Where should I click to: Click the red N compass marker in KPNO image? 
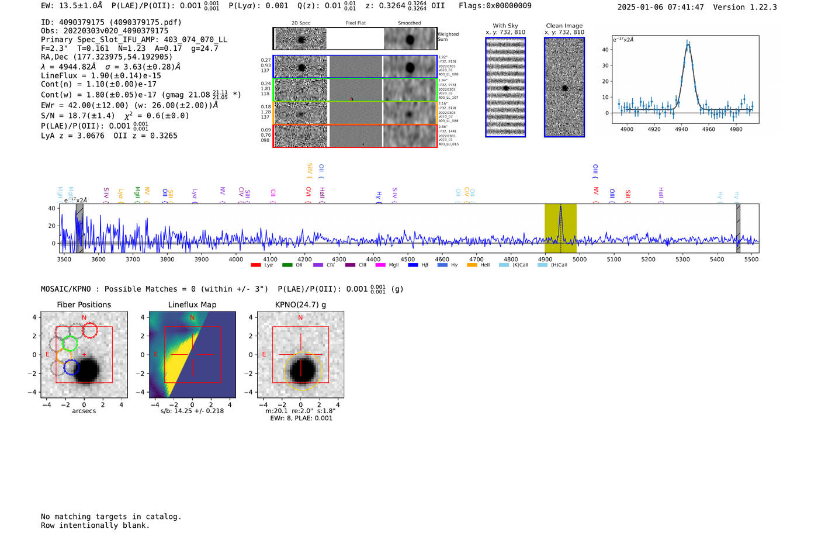click(300, 318)
